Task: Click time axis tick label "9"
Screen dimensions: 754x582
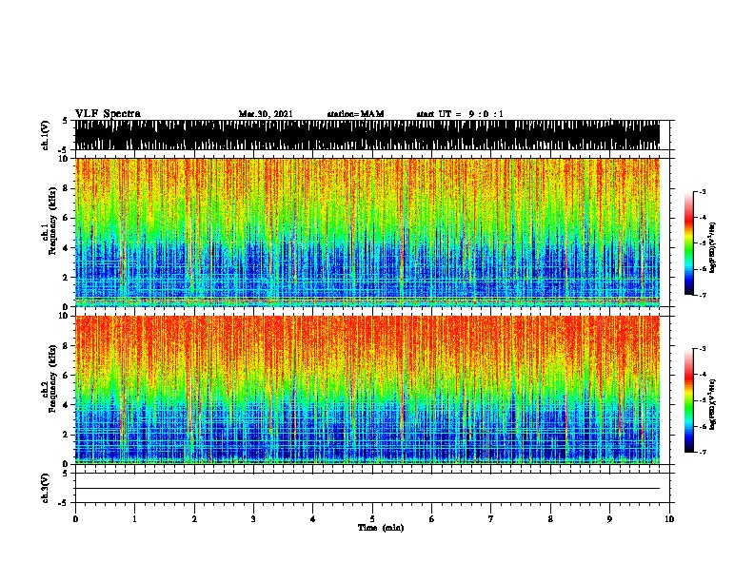Action: click(609, 519)
